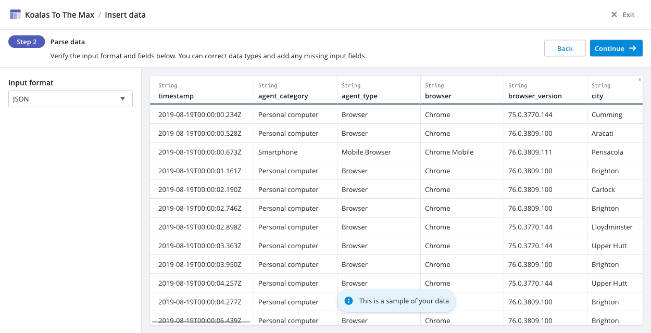The width and height of the screenshot is (651, 333).
Task: Select the Step 2 badge
Action: coord(27,42)
